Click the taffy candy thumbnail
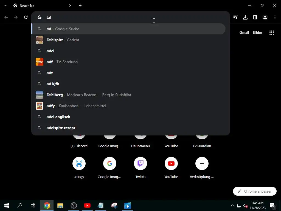This screenshot has height=211, width=281. coord(40,106)
